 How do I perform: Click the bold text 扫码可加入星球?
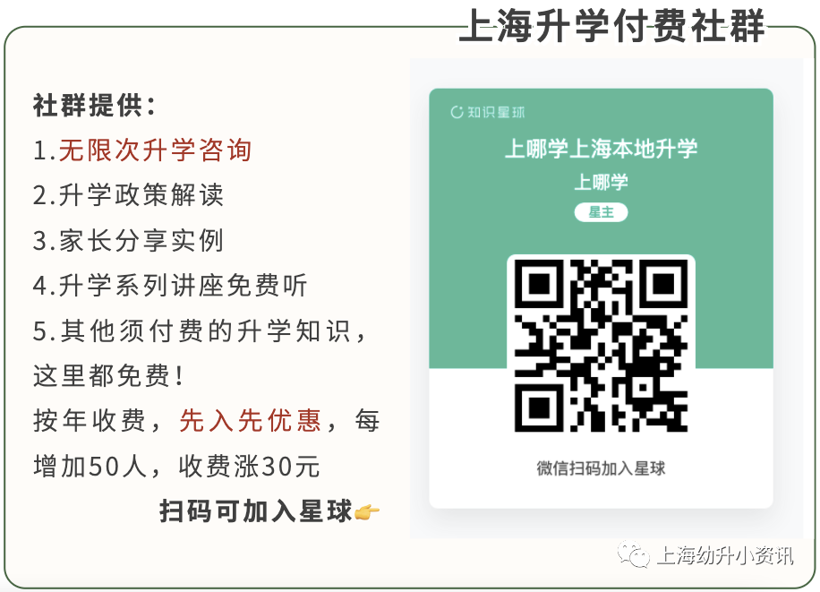(256, 510)
